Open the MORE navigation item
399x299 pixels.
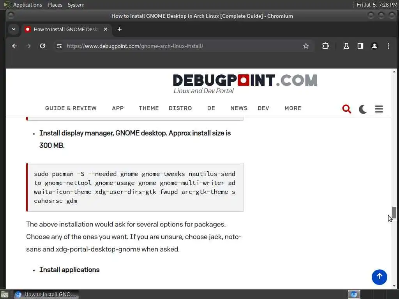pos(293,108)
